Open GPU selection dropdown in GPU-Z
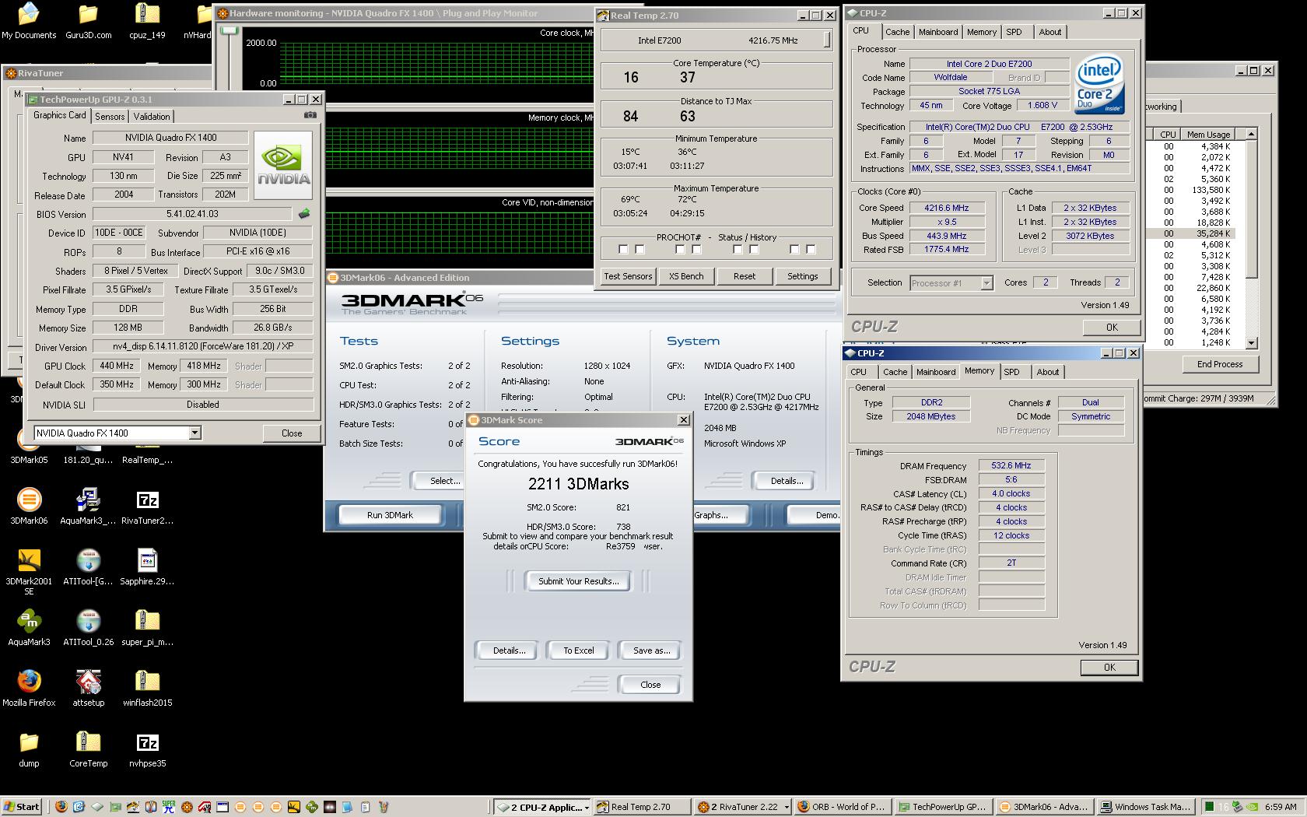1307x817 pixels. (x=195, y=433)
